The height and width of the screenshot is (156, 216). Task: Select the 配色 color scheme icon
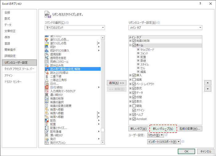pyautogui.click(x=47, y=121)
